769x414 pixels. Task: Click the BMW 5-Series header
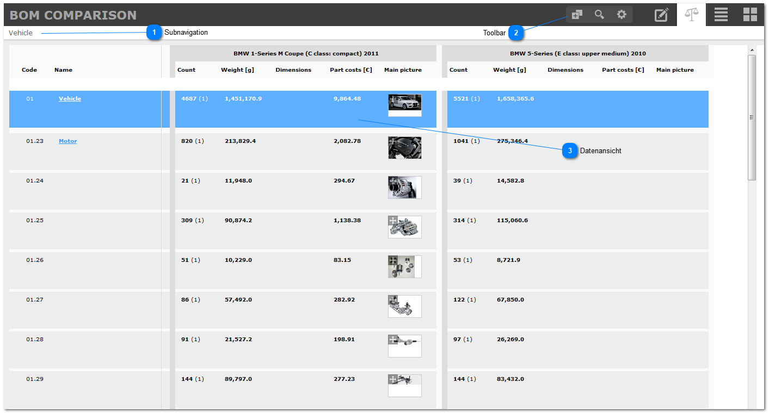coord(578,53)
